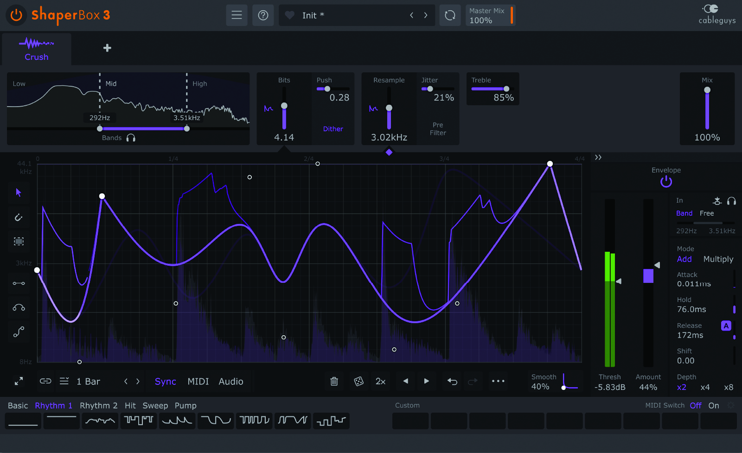742x453 pixels.
Task: Toggle Dither on the Bits panel
Action: coord(333,129)
